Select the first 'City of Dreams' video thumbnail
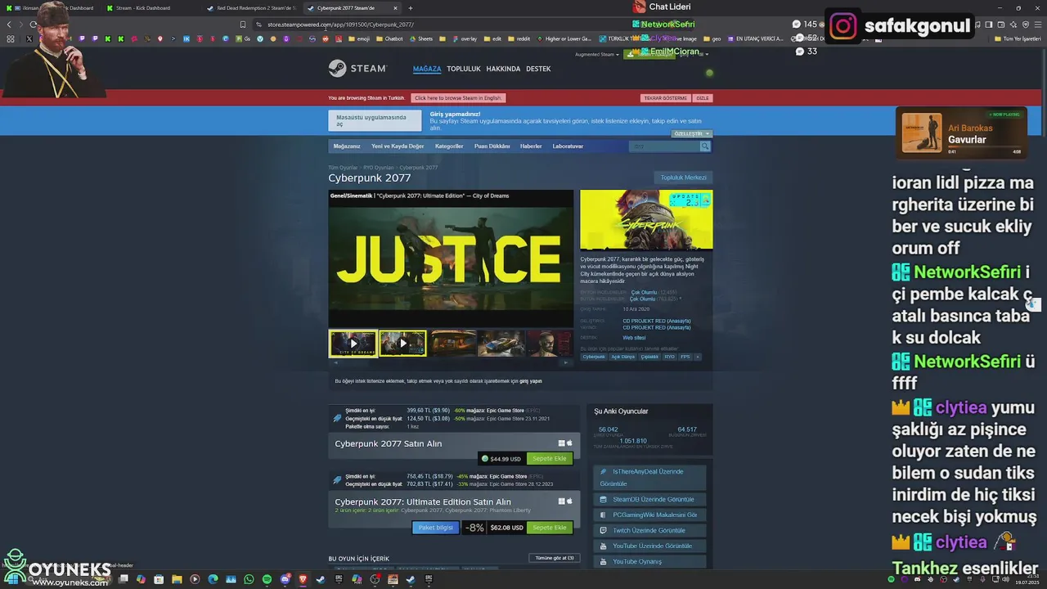This screenshot has width=1047, height=589. [x=353, y=344]
